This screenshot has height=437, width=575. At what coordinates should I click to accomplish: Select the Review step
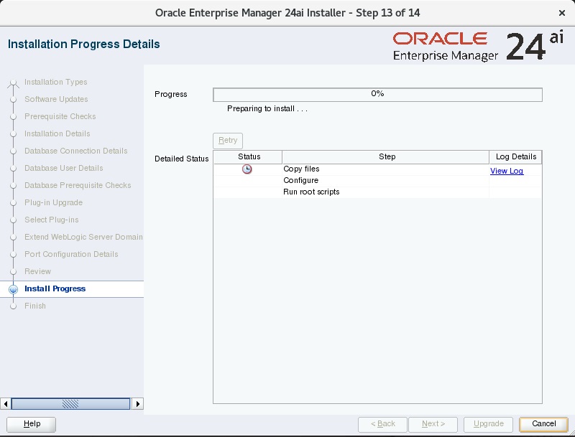pos(38,271)
